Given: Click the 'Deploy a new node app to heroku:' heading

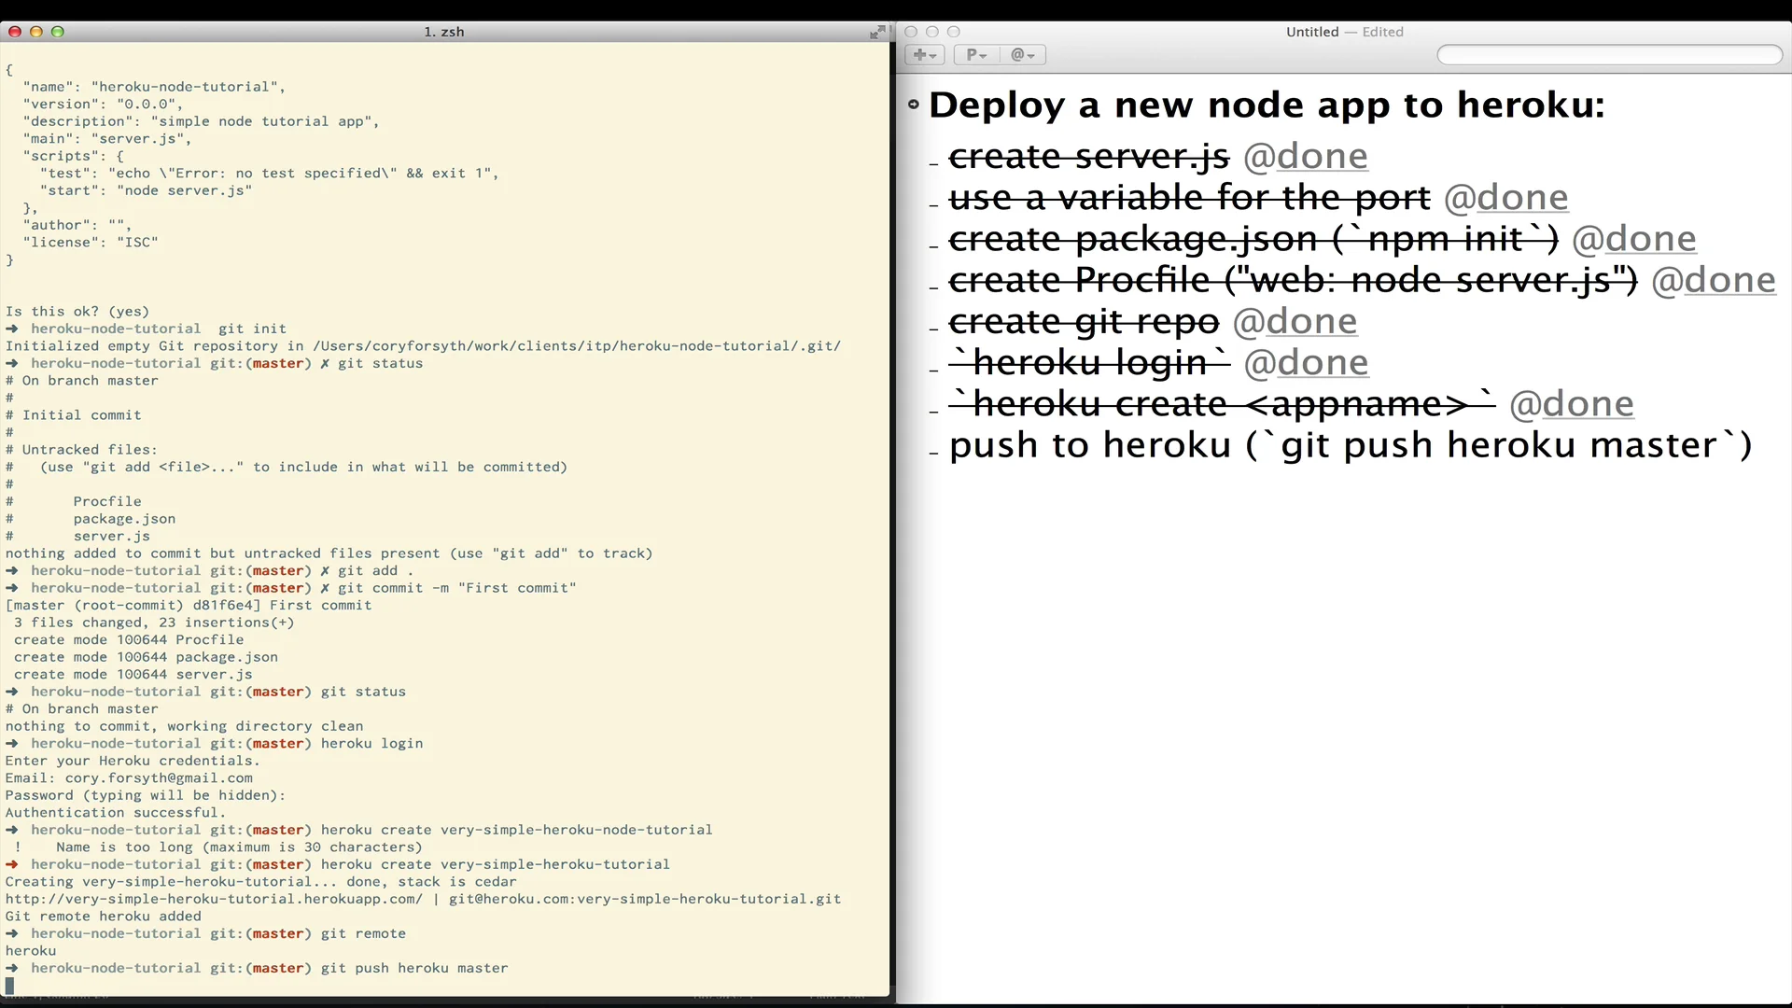Looking at the screenshot, I should tap(1267, 105).
